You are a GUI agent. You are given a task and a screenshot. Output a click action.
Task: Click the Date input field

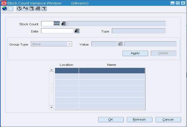pos(57,31)
